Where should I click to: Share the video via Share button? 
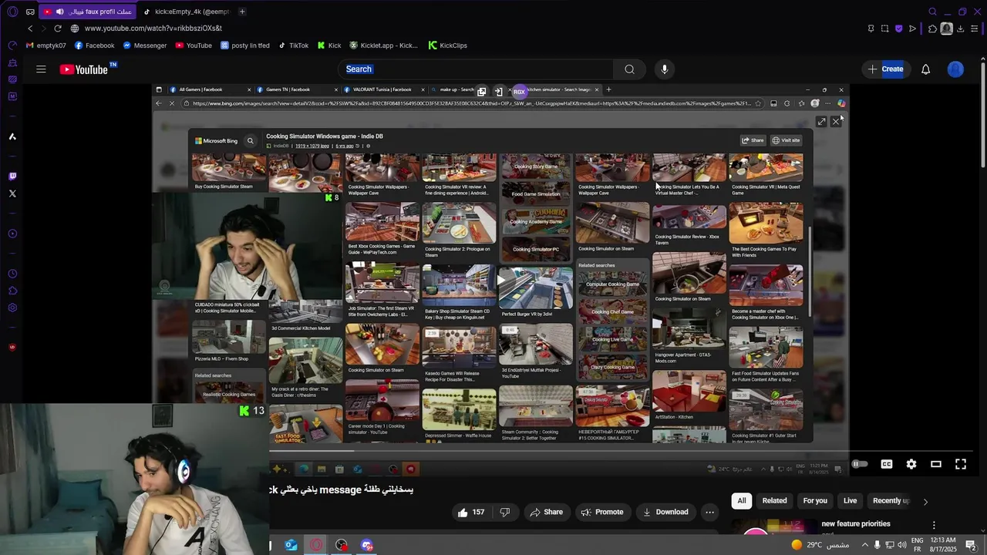coord(546,512)
